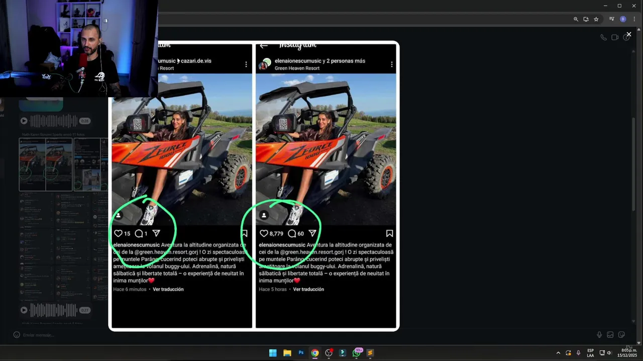Open the emoji picker beside message field
Viewport: 643px width, 361px height.
16,335
